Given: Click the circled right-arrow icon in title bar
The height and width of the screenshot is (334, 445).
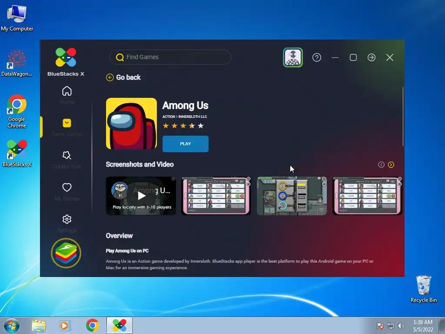Looking at the screenshot, I should tap(372, 58).
